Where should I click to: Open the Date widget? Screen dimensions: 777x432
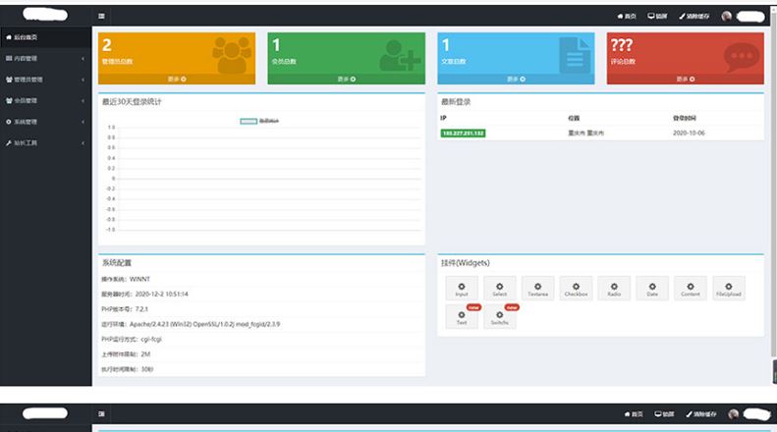(652, 289)
